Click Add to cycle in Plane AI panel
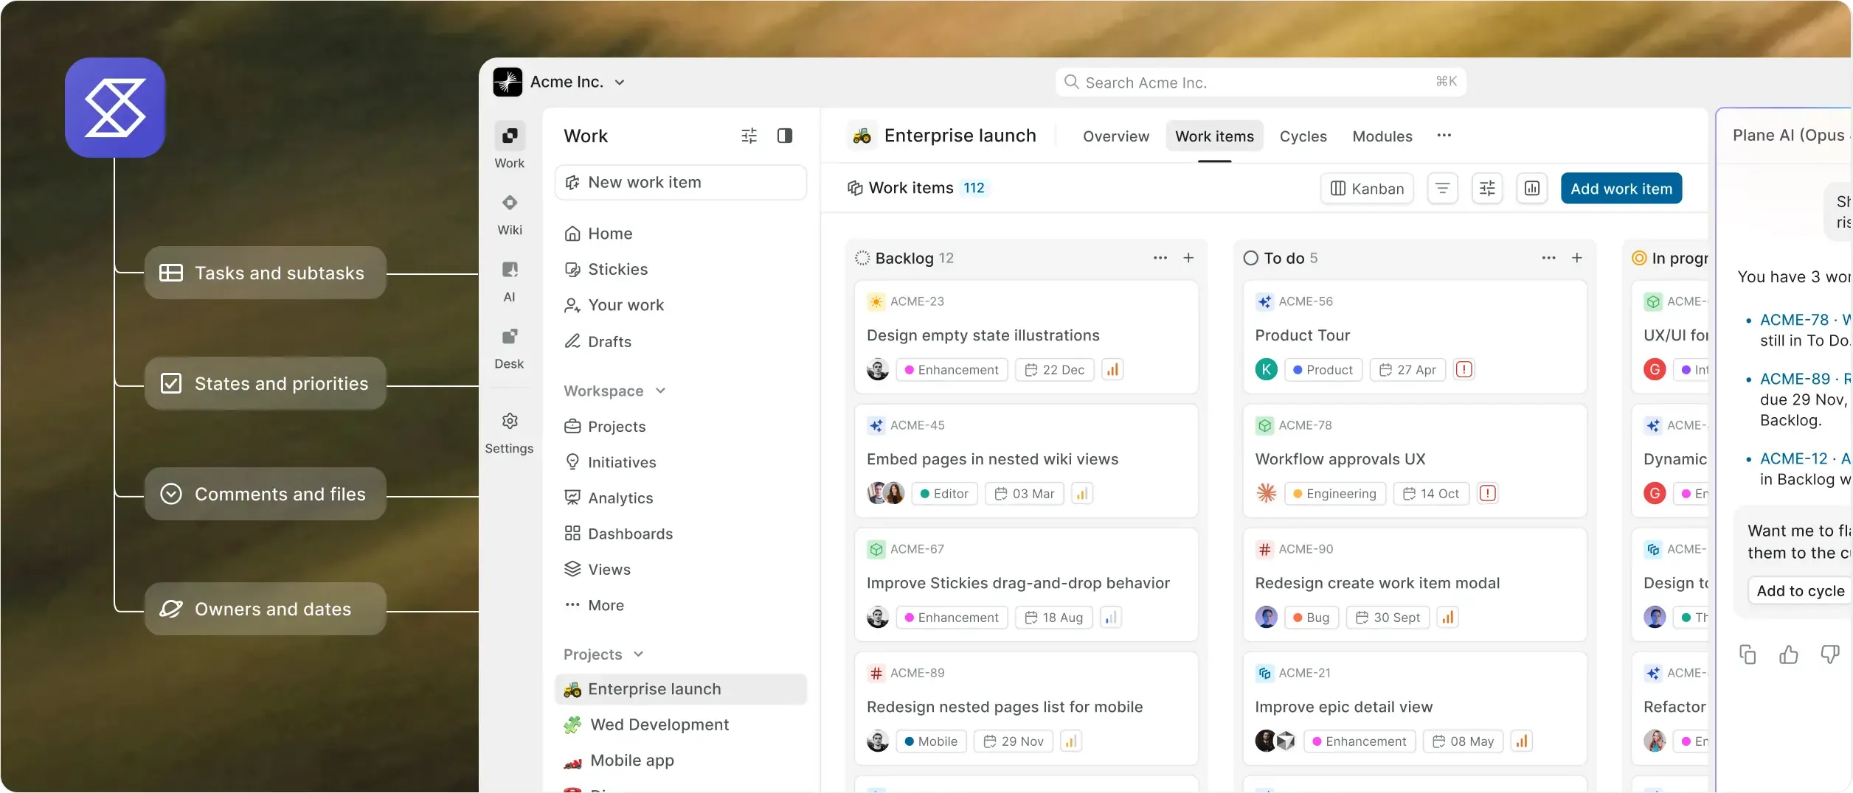Image resolution: width=1853 pixels, height=793 pixels. click(1800, 591)
